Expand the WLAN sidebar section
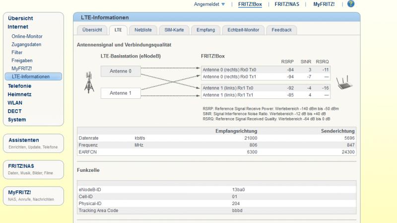 click(x=15, y=103)
